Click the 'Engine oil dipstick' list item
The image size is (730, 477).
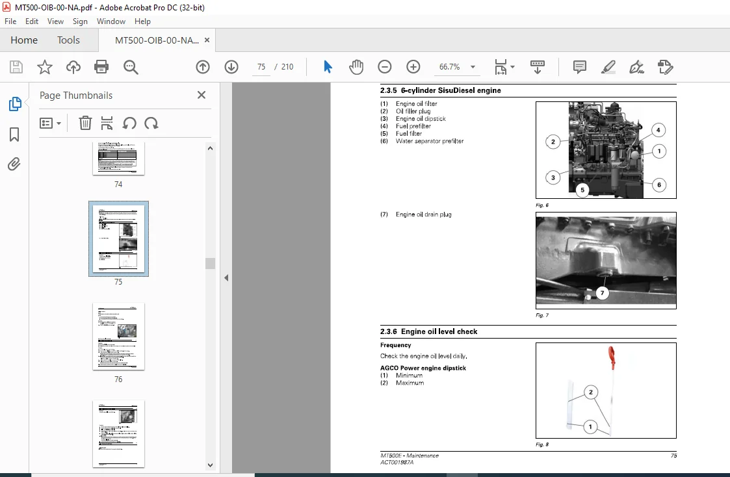(421, 119)
